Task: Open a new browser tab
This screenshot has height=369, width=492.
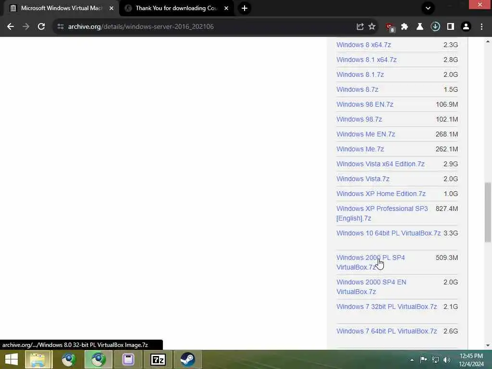Action: click(245, 8)
